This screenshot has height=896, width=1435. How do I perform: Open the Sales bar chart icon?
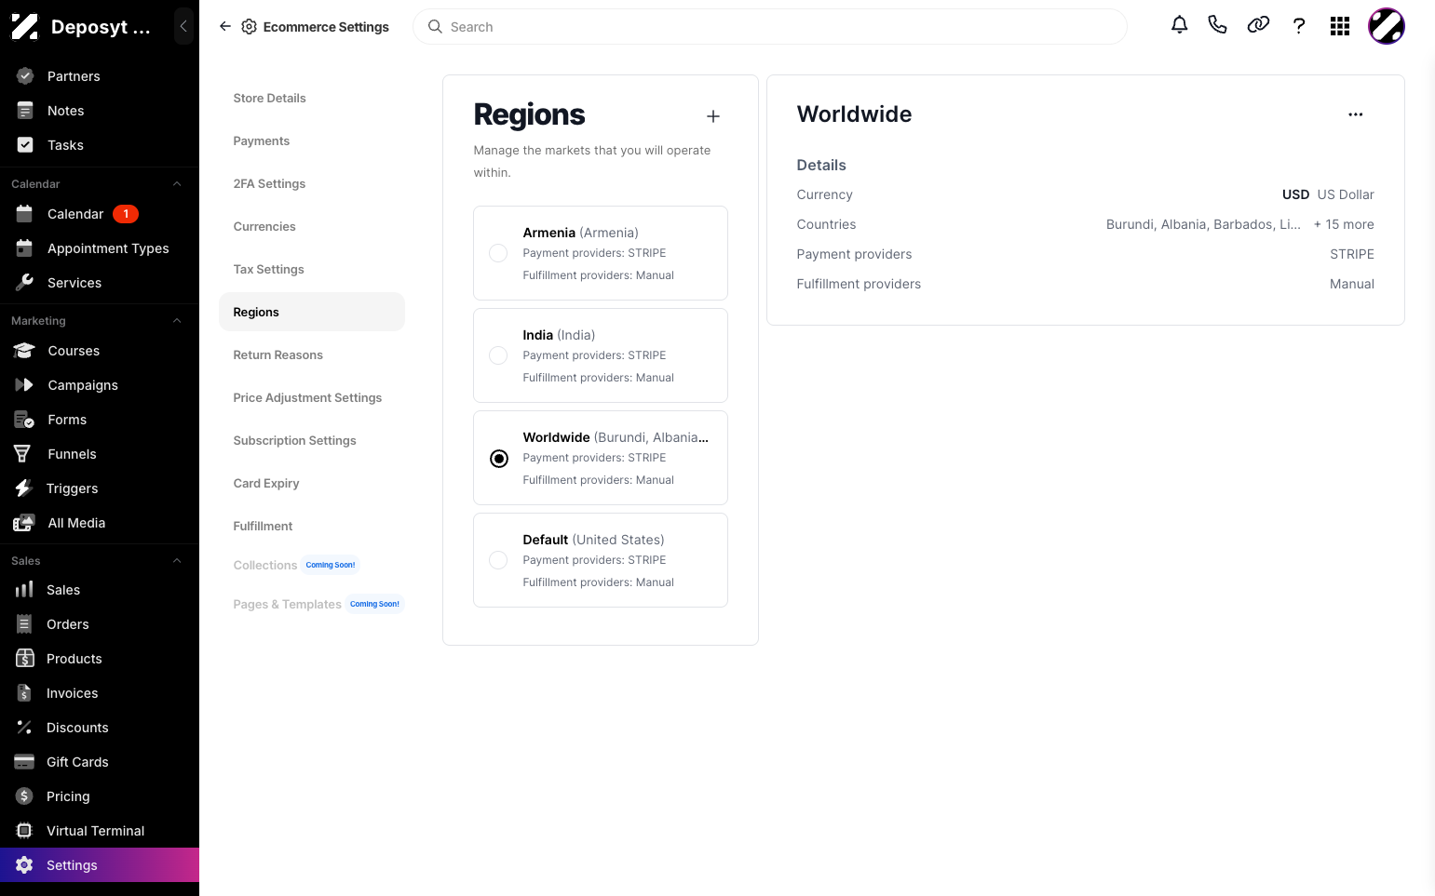click(24, 590)
